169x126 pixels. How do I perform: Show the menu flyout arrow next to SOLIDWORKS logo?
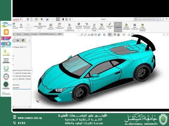(21, 19)
